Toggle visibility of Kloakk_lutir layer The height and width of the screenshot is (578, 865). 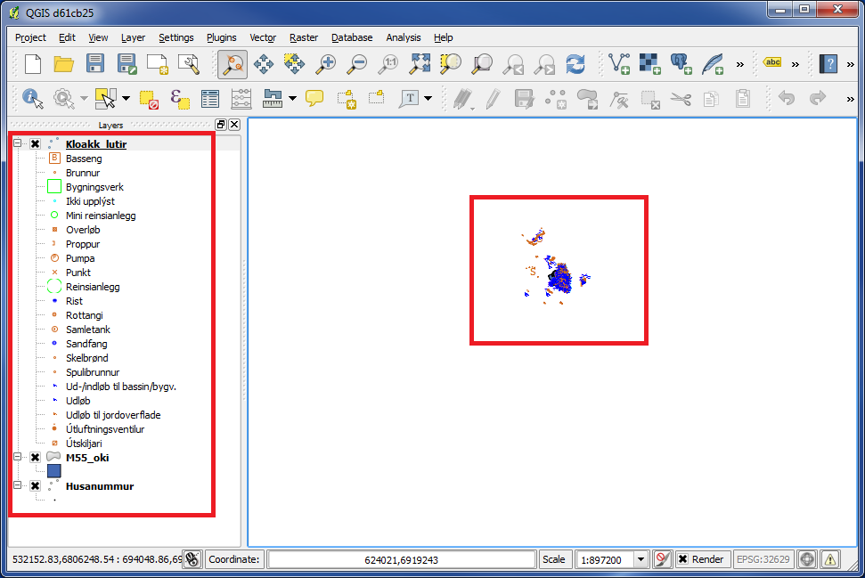[x=36, y=144]
